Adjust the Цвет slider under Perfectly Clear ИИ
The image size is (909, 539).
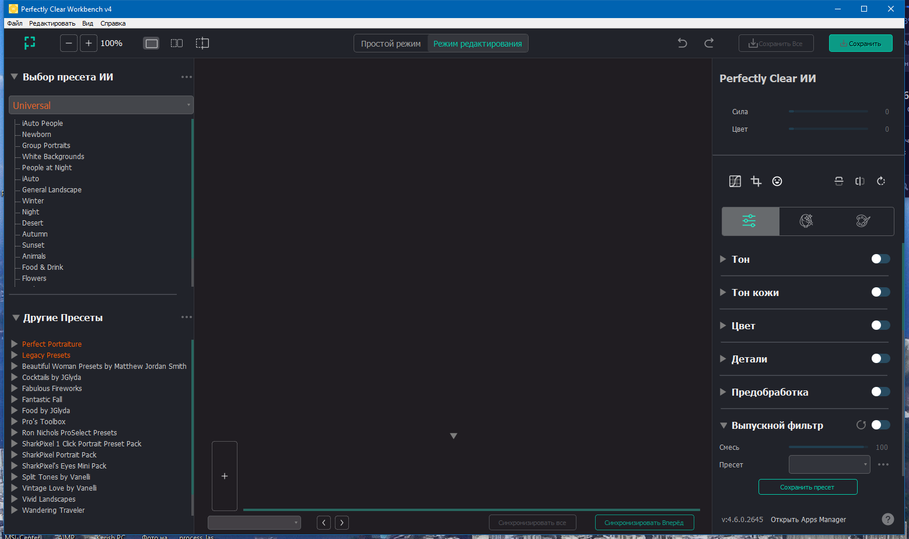click(x=828, y=129)
